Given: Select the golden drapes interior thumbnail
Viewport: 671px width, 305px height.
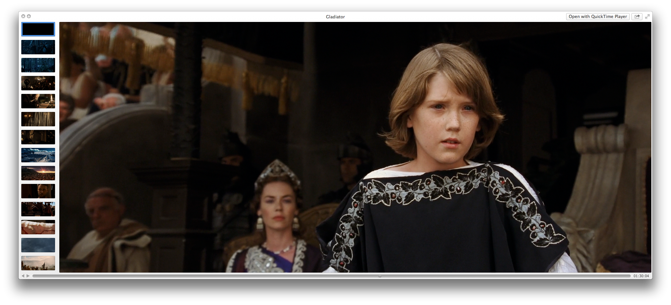Looking at the screenshot, I should pos(38,119).
